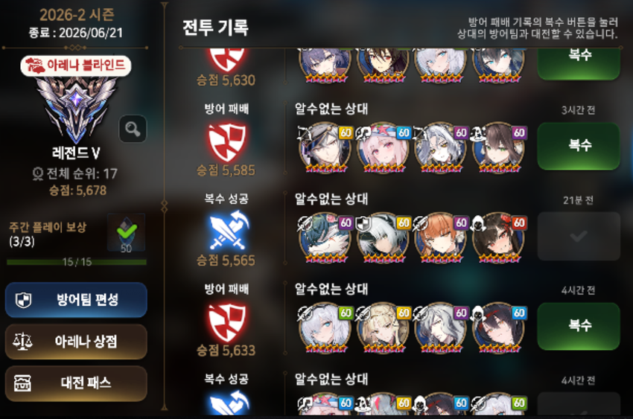Open 방어팀 편성 defense team setup
The width and height of the screenshot is (633, 419).
click(76, 300)
